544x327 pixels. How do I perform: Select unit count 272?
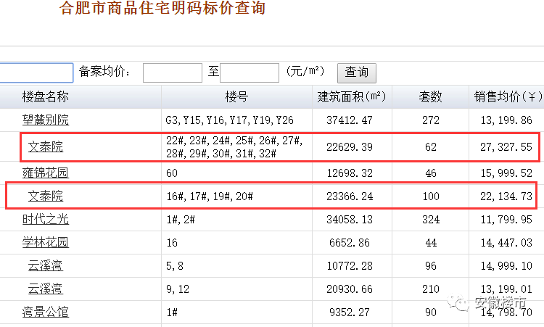pos(431,120)
